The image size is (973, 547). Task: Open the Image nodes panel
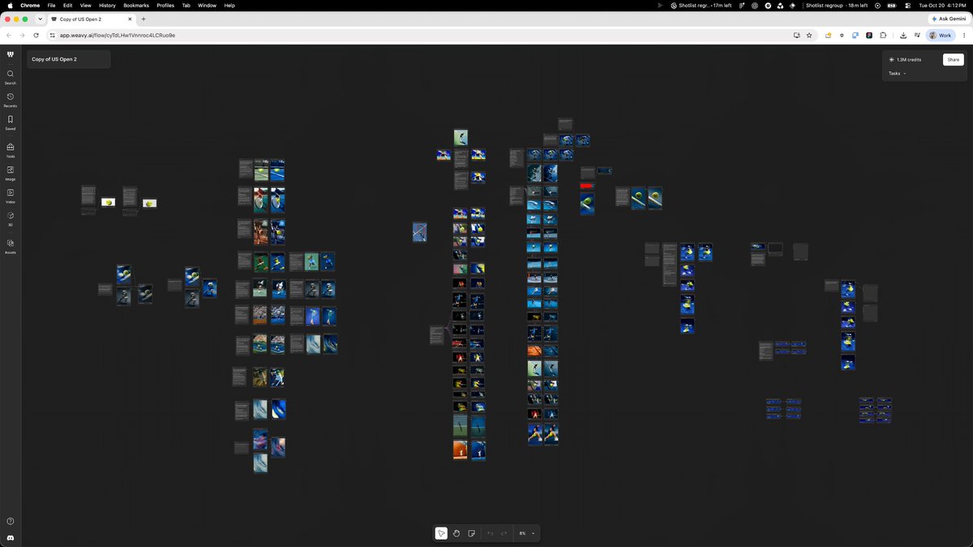10,173
